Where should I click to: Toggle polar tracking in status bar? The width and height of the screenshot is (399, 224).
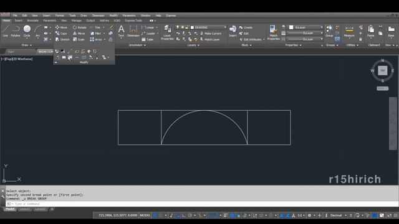[x=190, y=215]
